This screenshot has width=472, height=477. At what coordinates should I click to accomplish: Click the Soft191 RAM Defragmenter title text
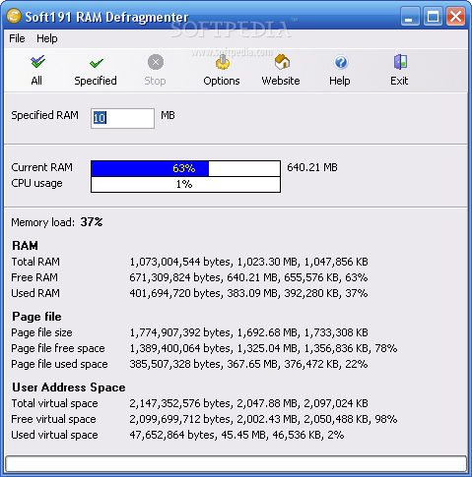coord(106,17)
